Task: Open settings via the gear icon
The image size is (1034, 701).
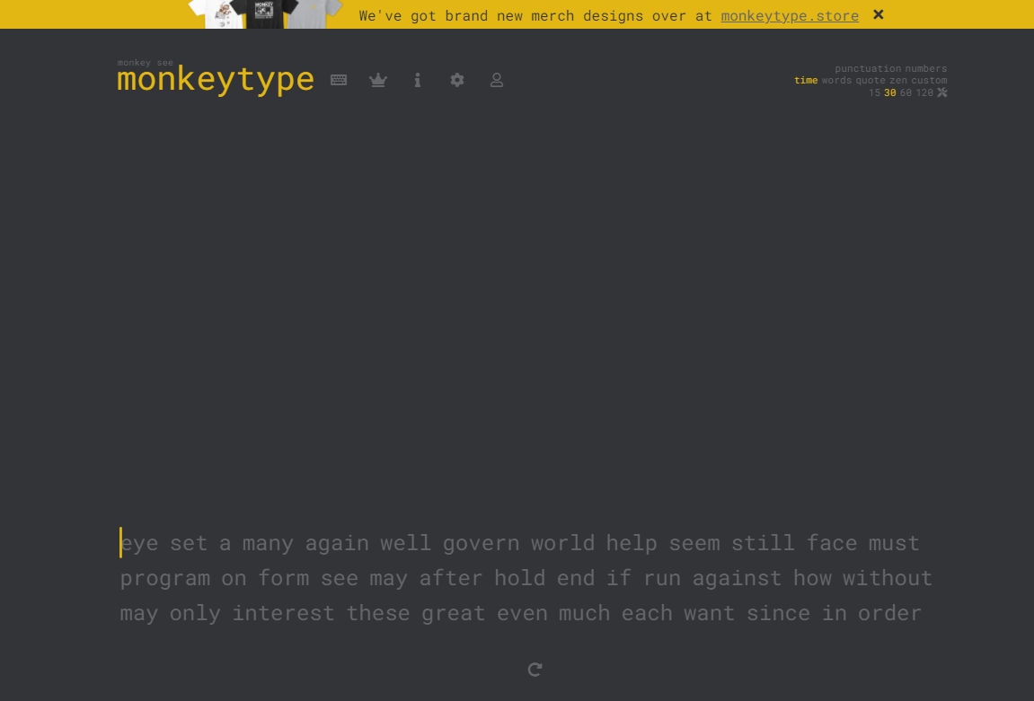Action: 457,80
